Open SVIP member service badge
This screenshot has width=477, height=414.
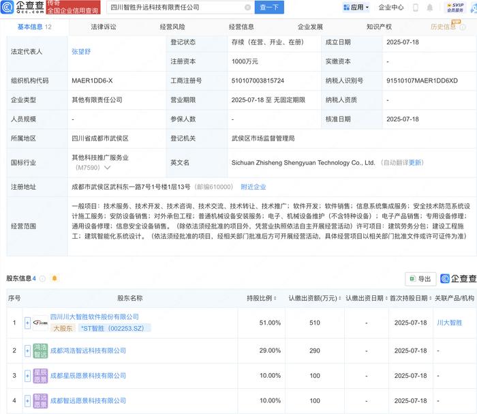point(455,8)
